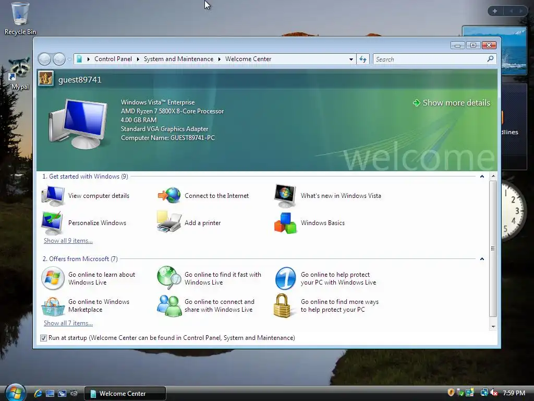The image size is (534, 401).
Task: Click the Control Panel breadcrumb
Action: coord(113,59)
